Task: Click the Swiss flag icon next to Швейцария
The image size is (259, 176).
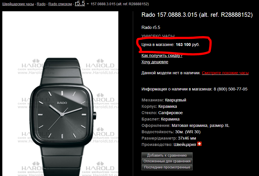Action: click(x=199, y=144)
